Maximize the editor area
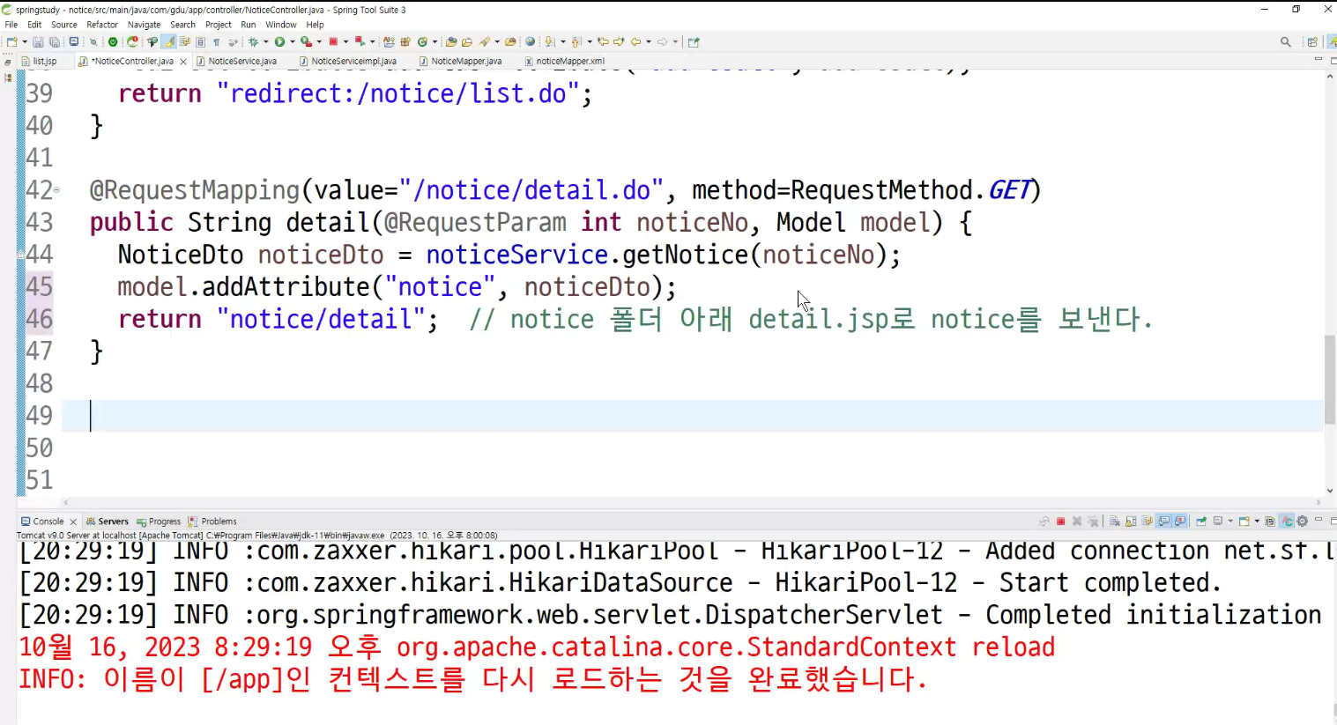This screenshot has width=1337, height=725. pos(1333,60)
